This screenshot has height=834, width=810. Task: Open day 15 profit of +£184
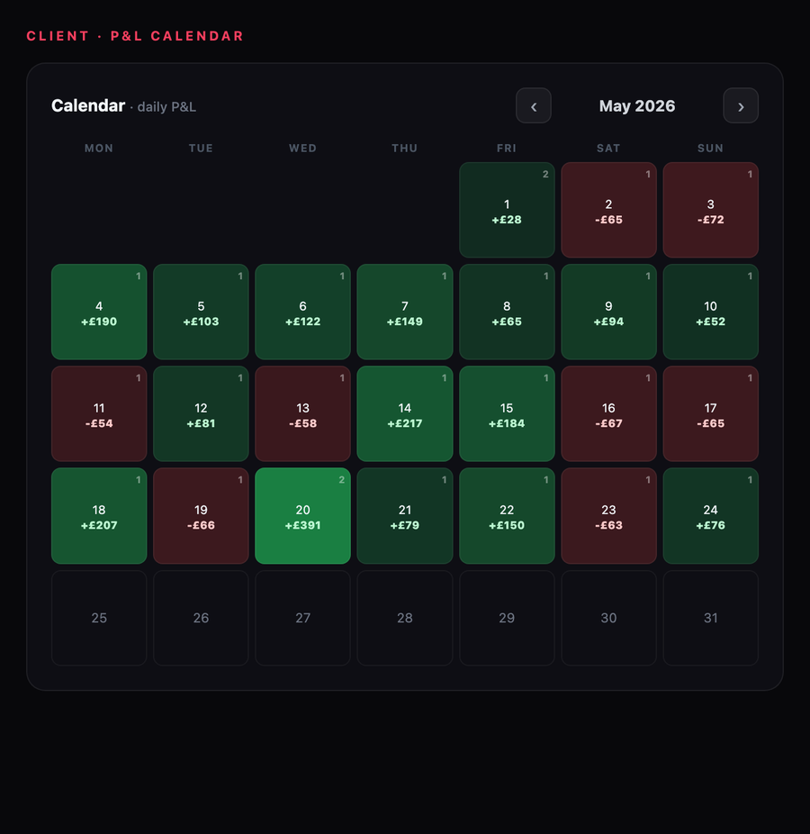pos(507,413)
